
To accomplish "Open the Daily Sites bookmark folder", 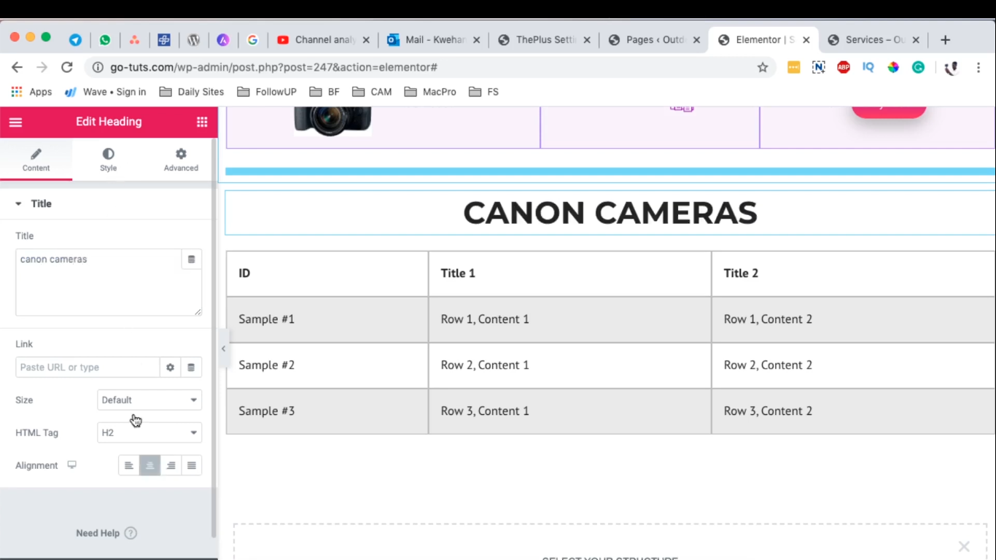I will pos(191,92).
